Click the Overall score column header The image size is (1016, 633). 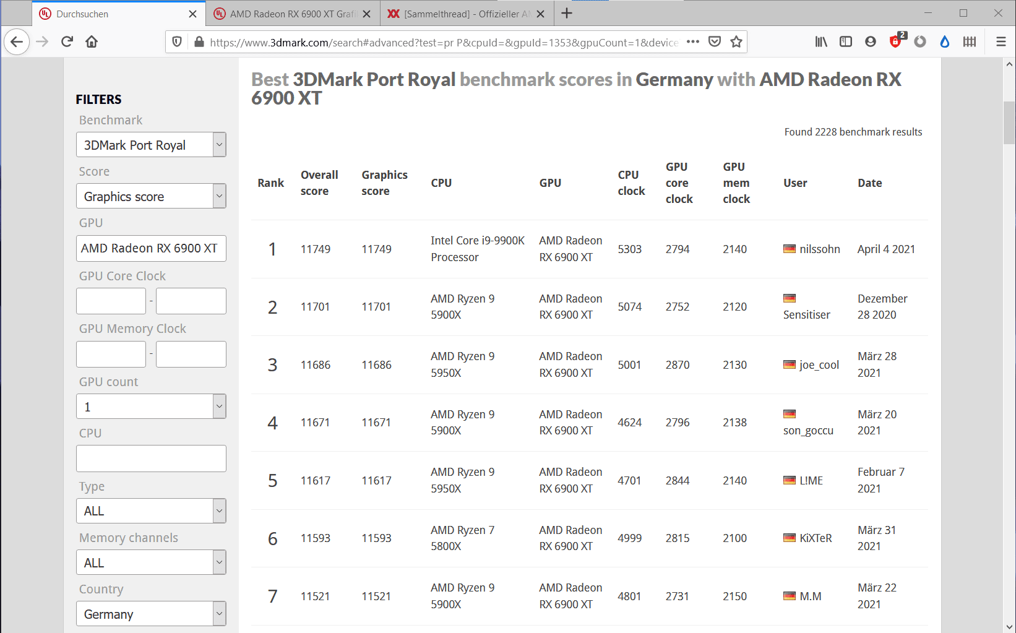[319, 183]
